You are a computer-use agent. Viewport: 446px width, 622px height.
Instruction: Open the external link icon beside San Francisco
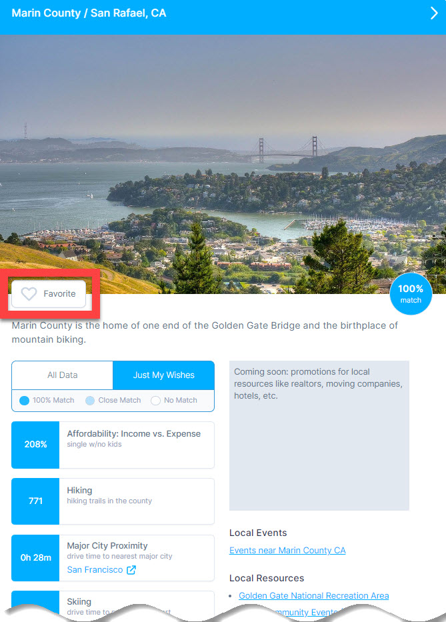pyautogui.click(x=131, y=570)
